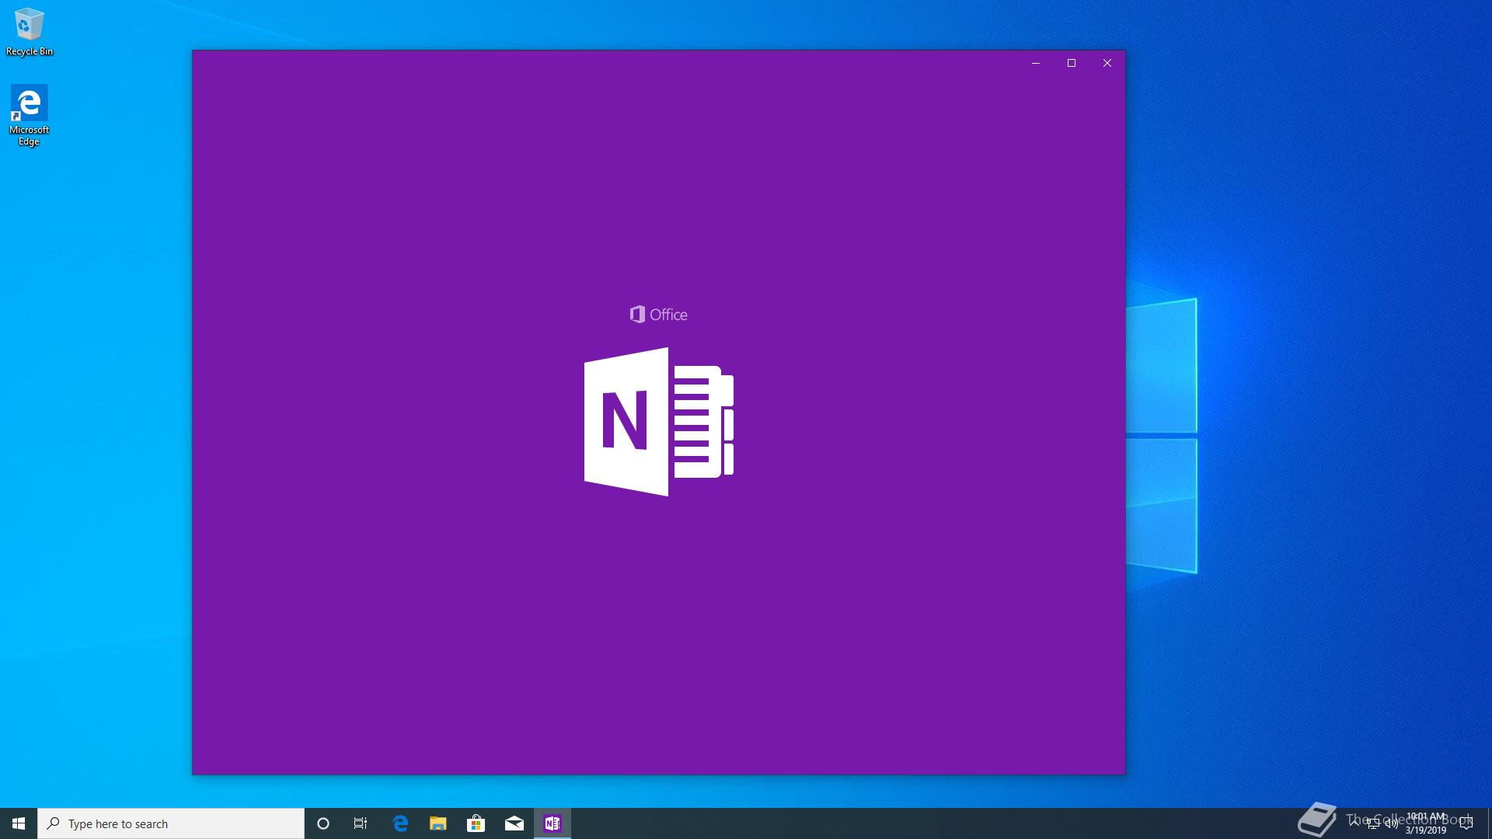This screenshot has height=839, width=1492.
Task: Open the Mail app on the taskbar
Action: (x=514, y=823)
